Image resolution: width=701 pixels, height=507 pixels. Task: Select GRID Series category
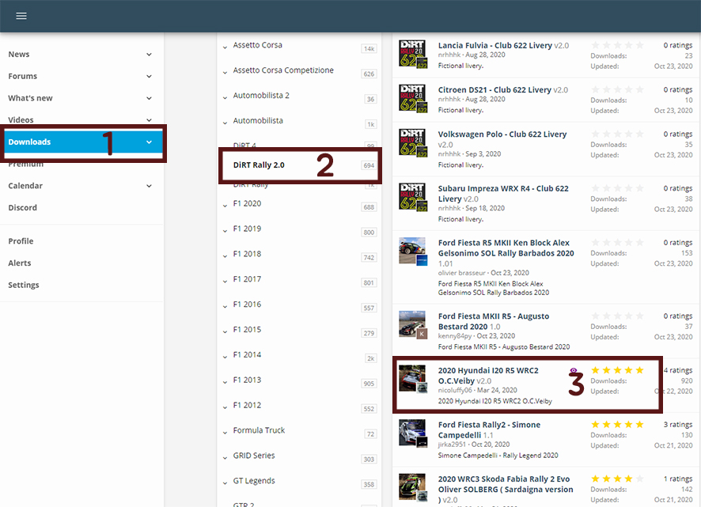coord(254,455)
